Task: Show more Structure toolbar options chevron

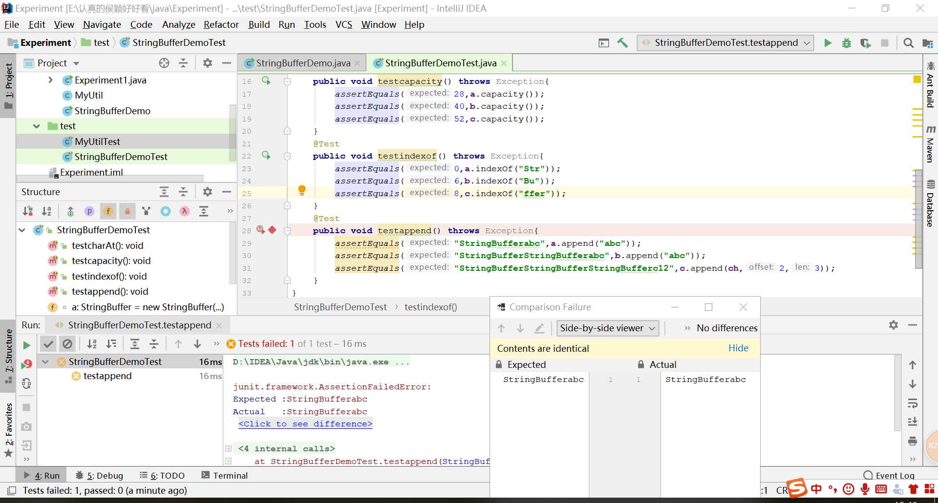Action: [x=230, y=211]
